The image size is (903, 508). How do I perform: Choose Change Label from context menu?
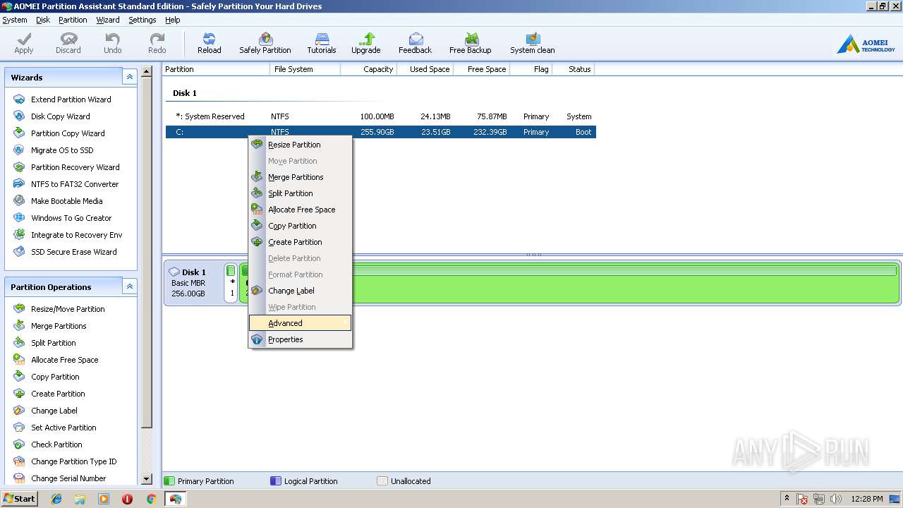300,291
